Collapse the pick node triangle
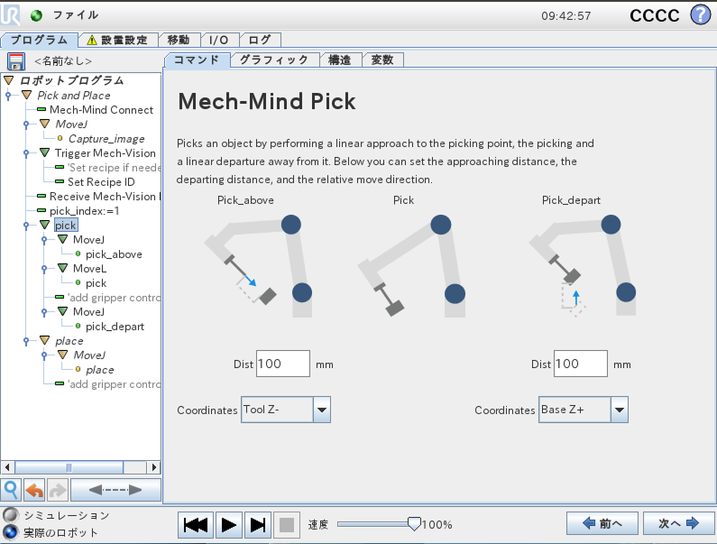This screenshot has height=544, width=717. coord(44,225)
